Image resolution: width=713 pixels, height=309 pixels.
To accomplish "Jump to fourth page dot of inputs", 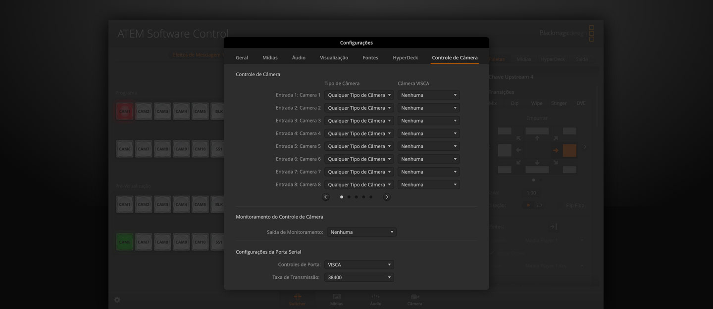I will 363,197.
